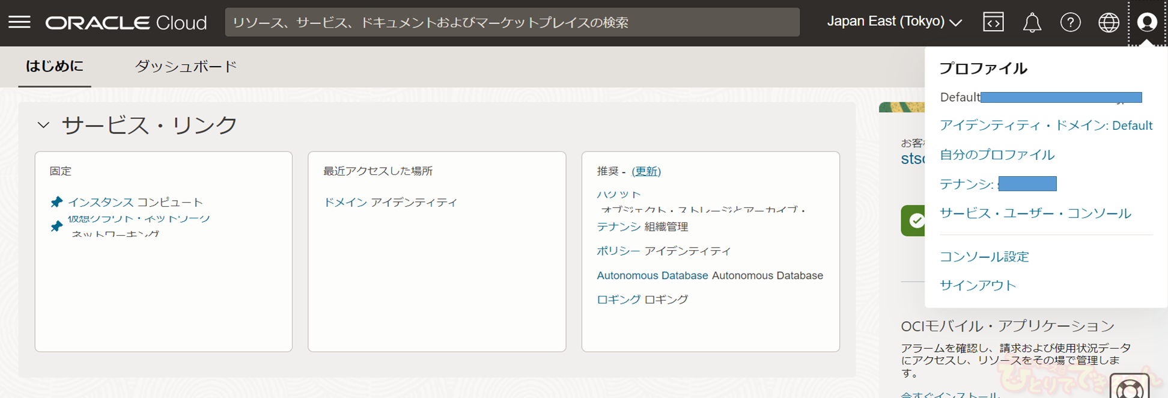1168x398 pixels.
Task: Open the Japan East (Tokyo) region dropdown
Action: click(x=894, y=22)
